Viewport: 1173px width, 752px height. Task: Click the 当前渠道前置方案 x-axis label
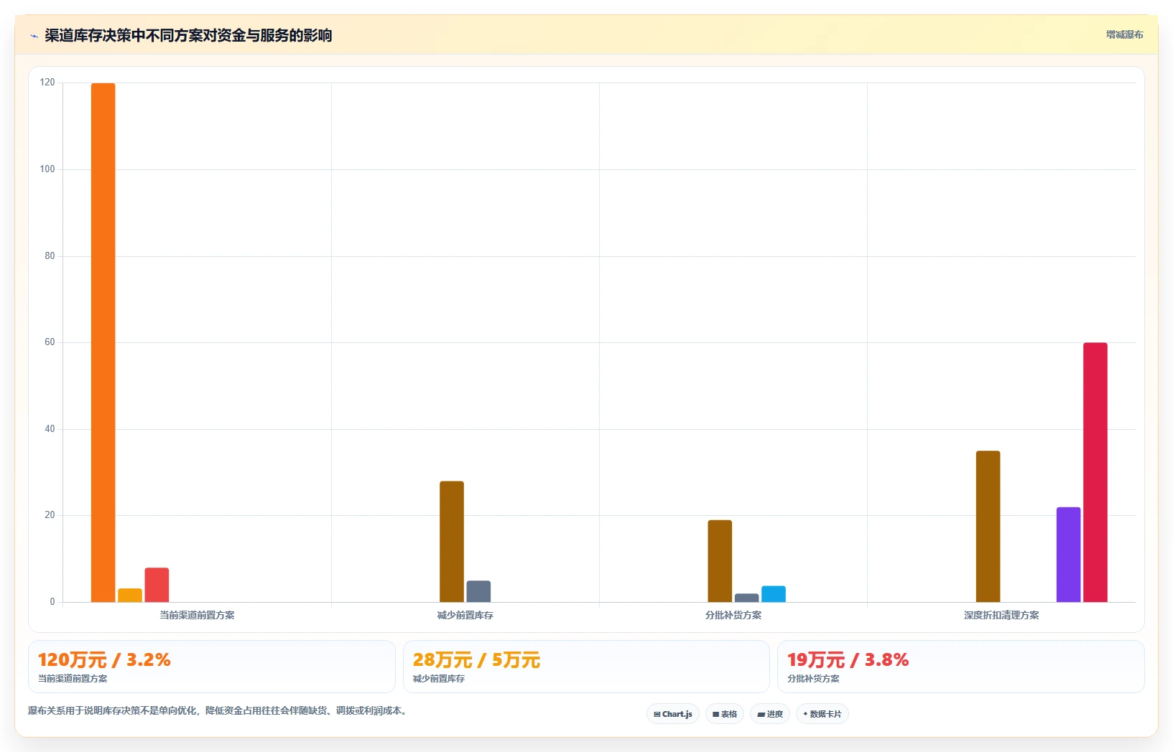(197, 616)
